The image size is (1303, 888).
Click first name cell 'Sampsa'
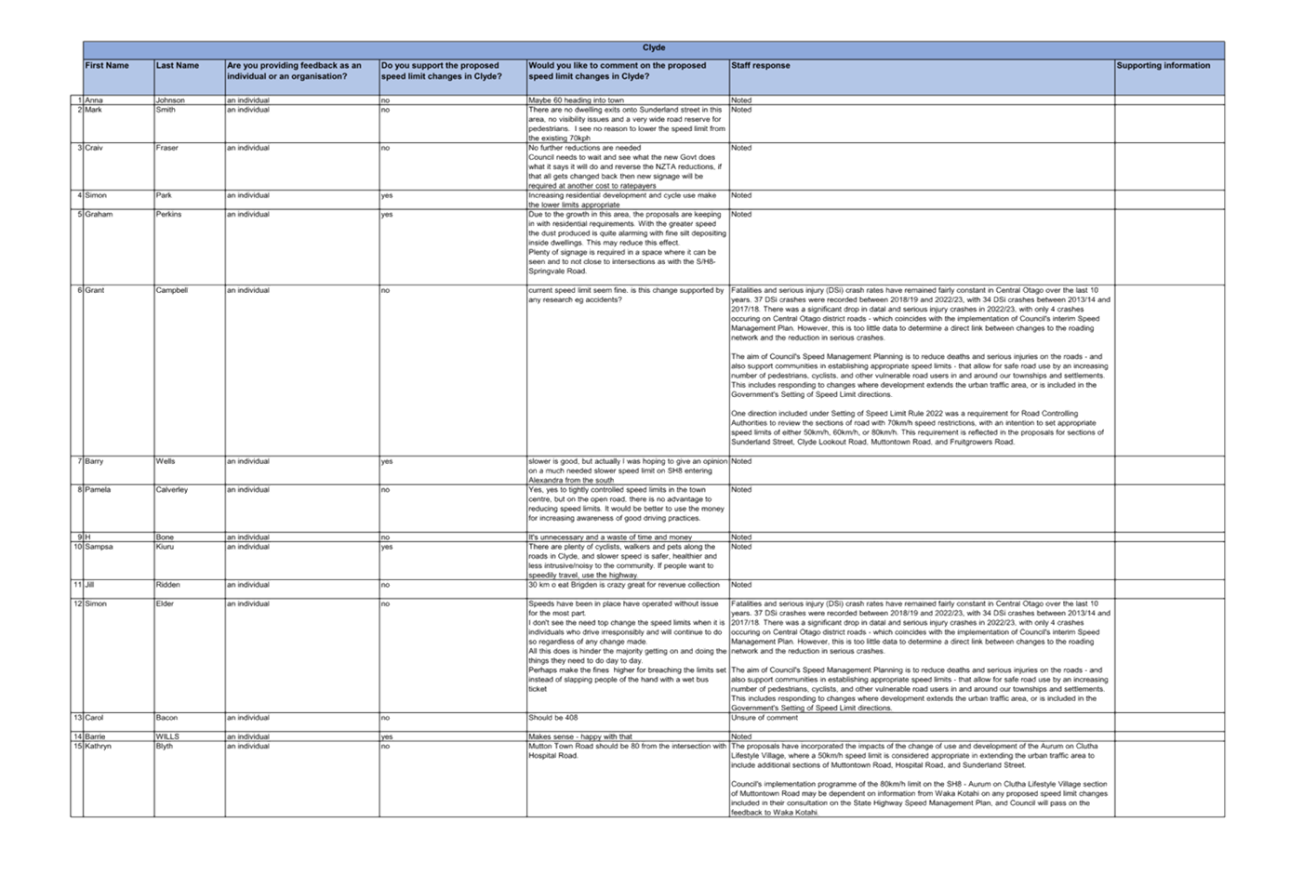99,547
